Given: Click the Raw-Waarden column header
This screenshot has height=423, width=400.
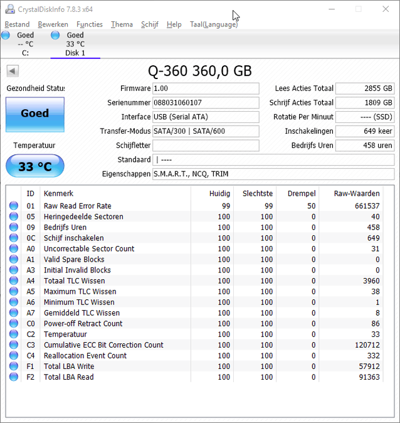Looking at the screenshot, I should point(351,193).
